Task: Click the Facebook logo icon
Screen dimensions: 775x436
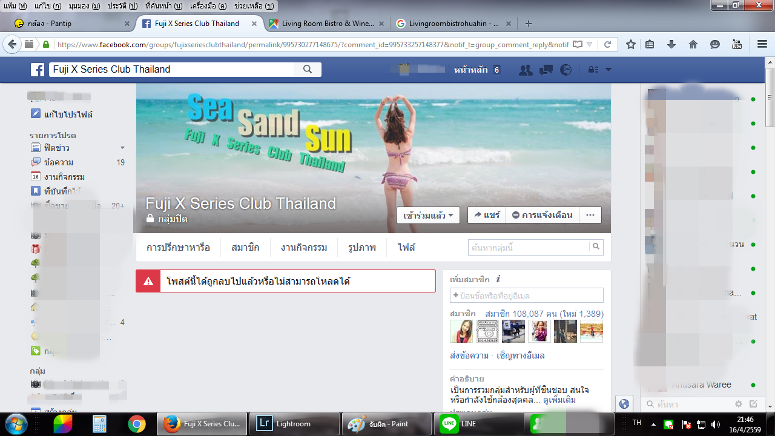Action: (38, 70)
